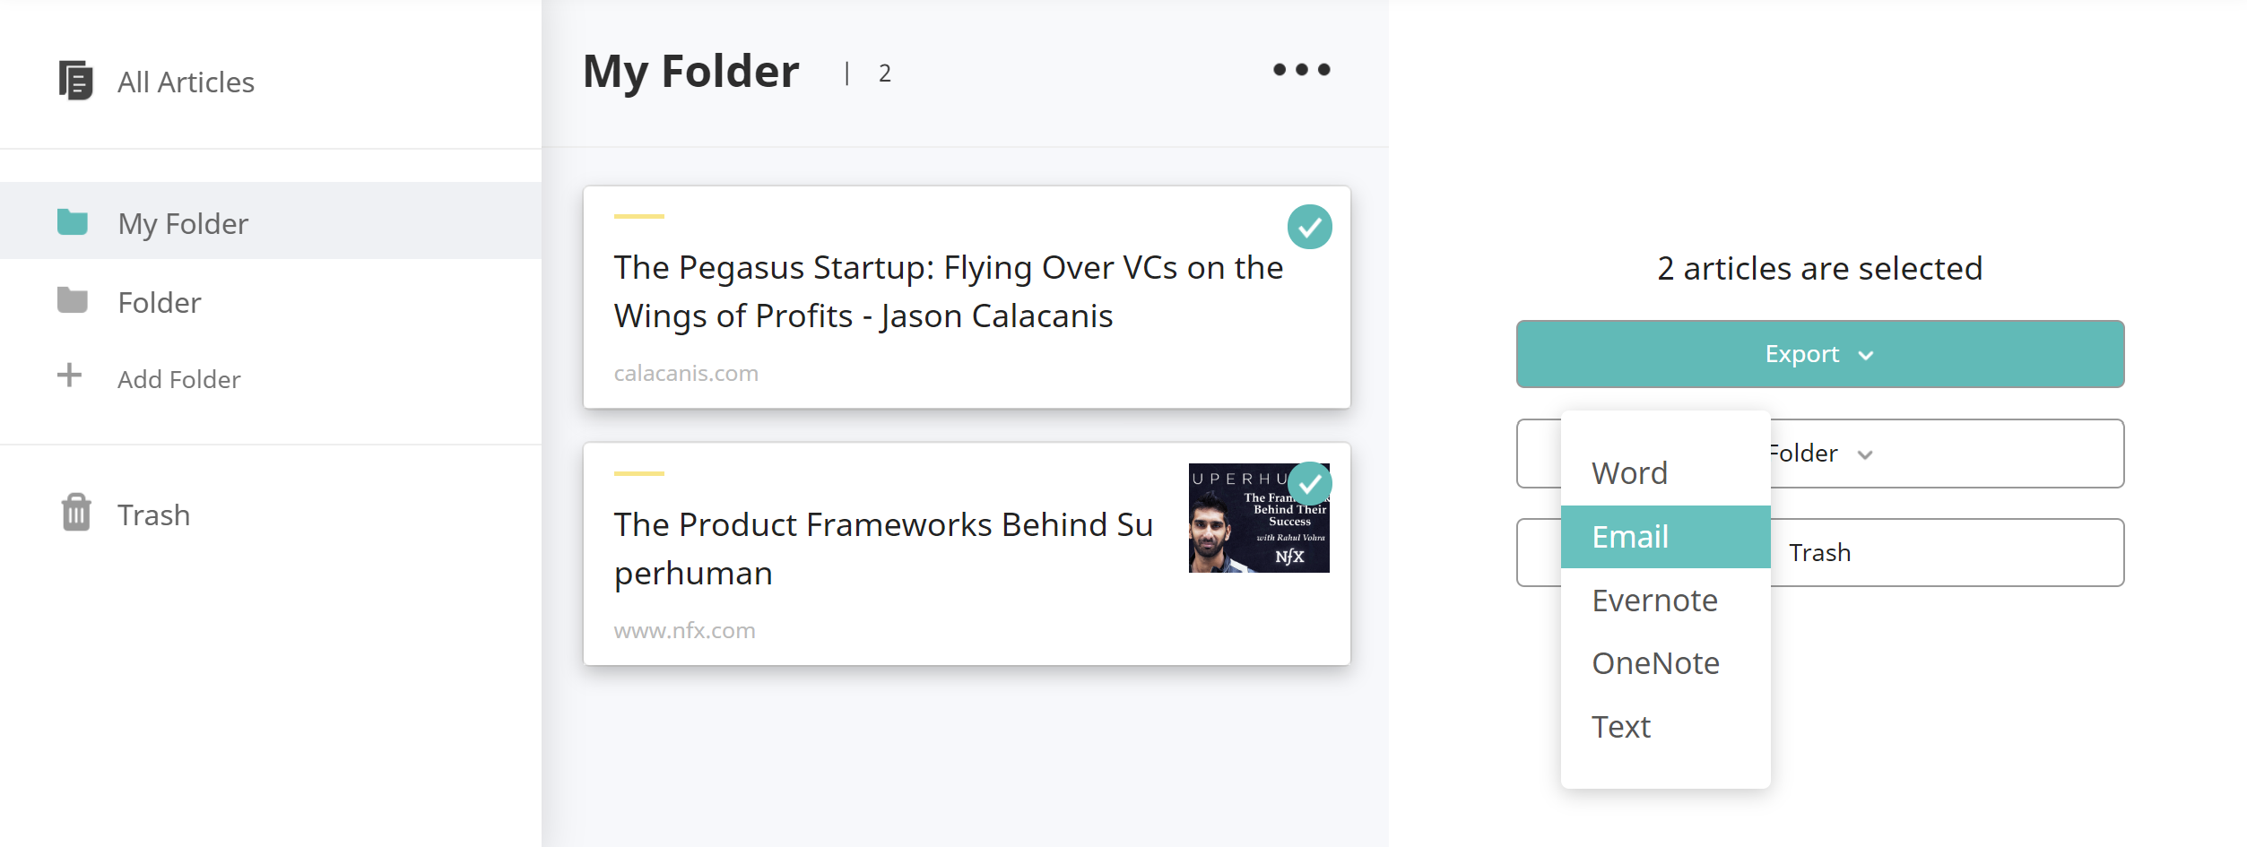Click the teal My Folder icon
Viewport: 2247px width, 847px height.
click(73, 221)
